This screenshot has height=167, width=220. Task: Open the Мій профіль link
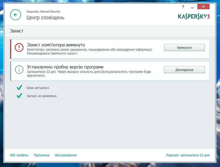(19, 155)
